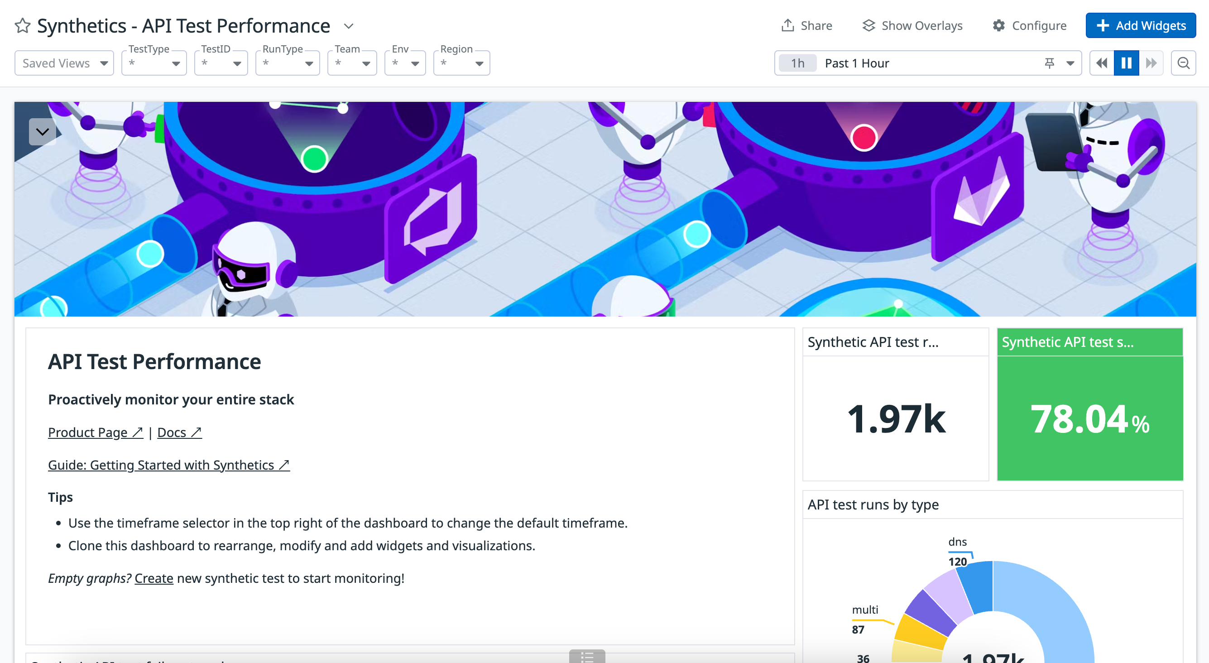Click the 1.97k test runs value
This screenshot has height=663, width=1209.
tap(896, 419)
